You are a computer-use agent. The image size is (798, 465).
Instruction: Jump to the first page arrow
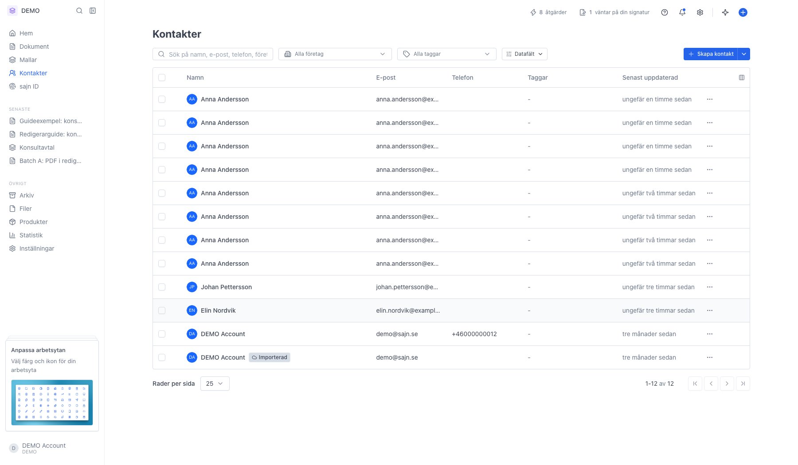(x=695, y=384)
